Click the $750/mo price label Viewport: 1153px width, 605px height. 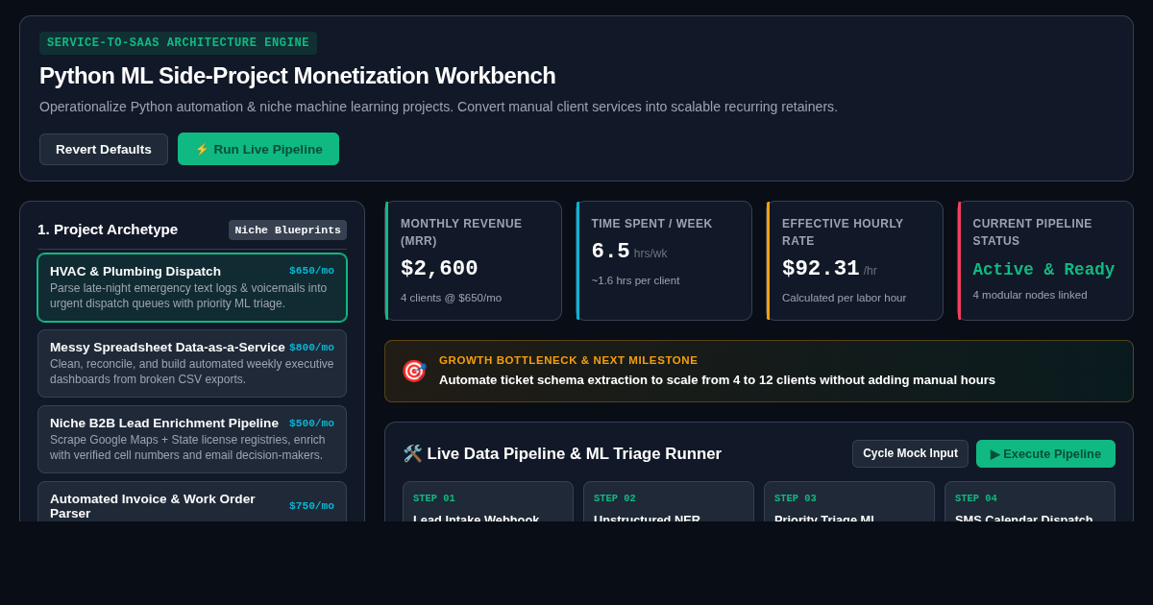(x=311, y=506)
